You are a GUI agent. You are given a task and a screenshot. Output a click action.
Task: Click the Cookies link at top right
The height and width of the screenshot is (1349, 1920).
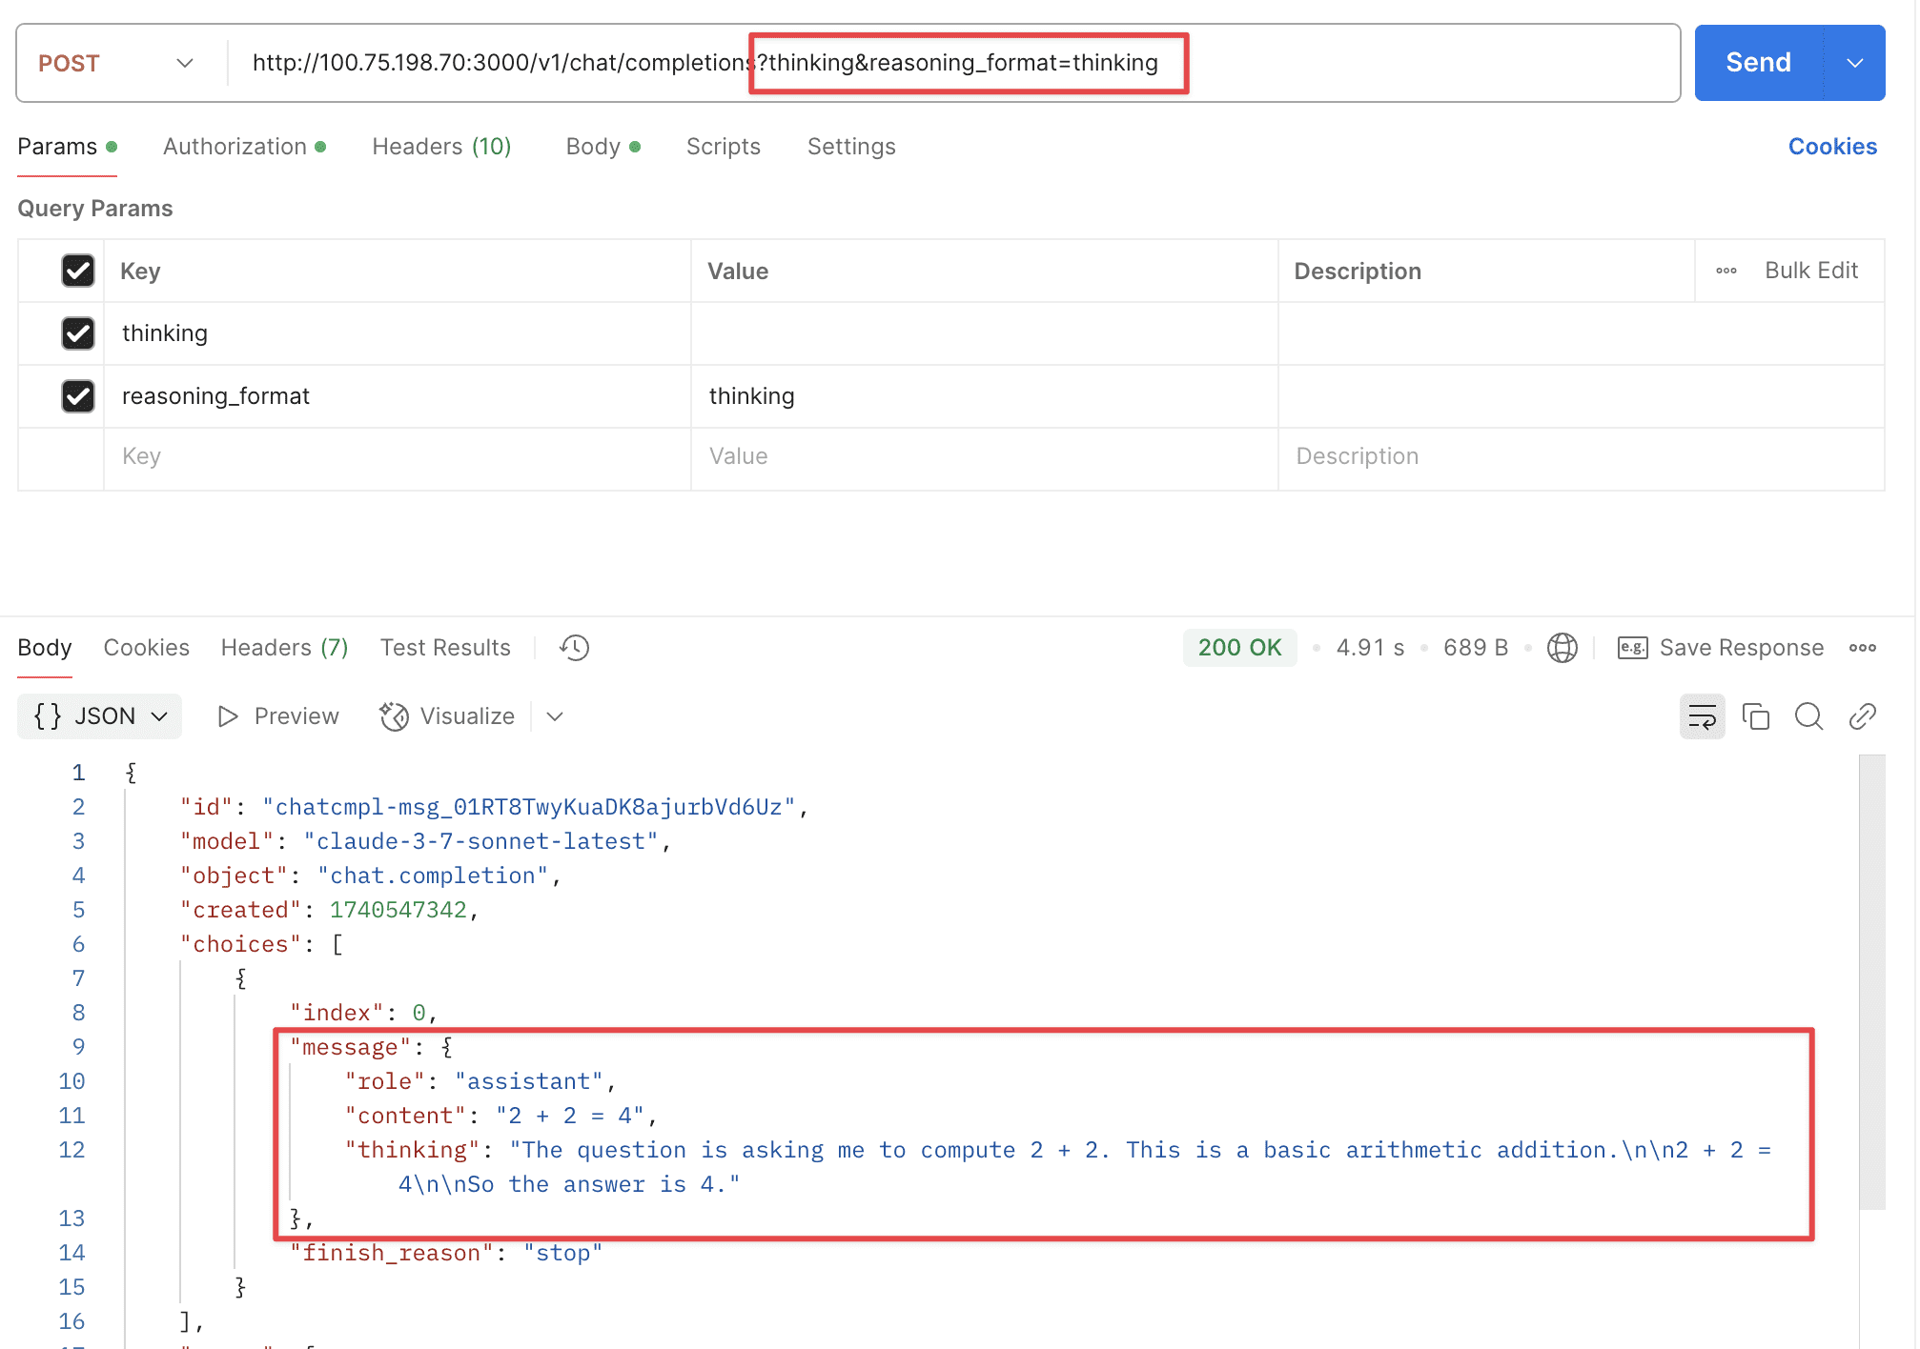(1832, 147)
